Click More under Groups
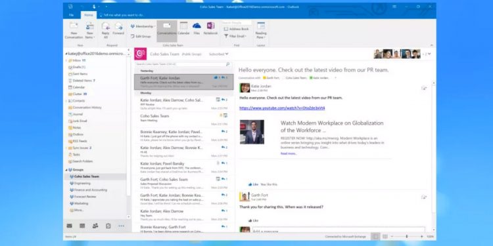The width and height of the screenshot is (493, 246). [x=77, y=210]
